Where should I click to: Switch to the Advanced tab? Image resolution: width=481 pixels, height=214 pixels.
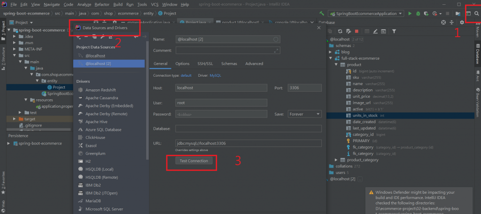click(254, 63)
